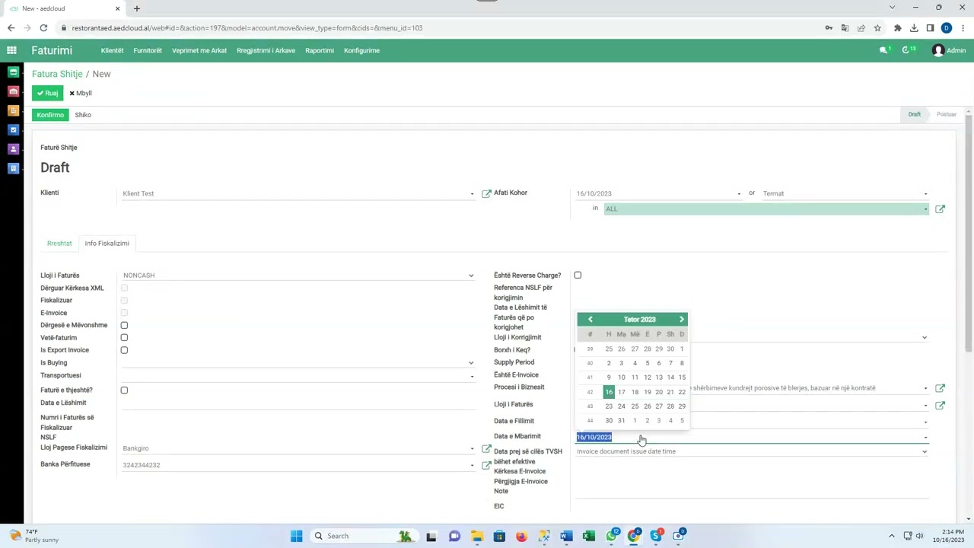Open Windows Start menu

click(296, 536)
